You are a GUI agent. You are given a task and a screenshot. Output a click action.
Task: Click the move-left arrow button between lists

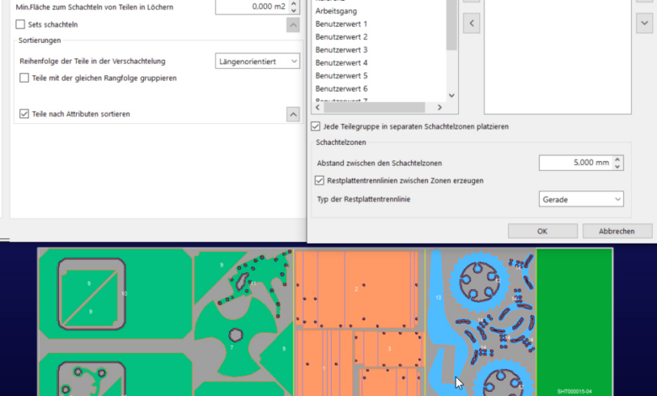(x=472, y=24)
